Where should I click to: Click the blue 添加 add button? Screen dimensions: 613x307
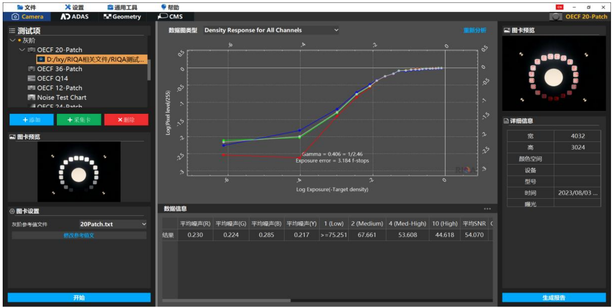click(x=31, y=120)
